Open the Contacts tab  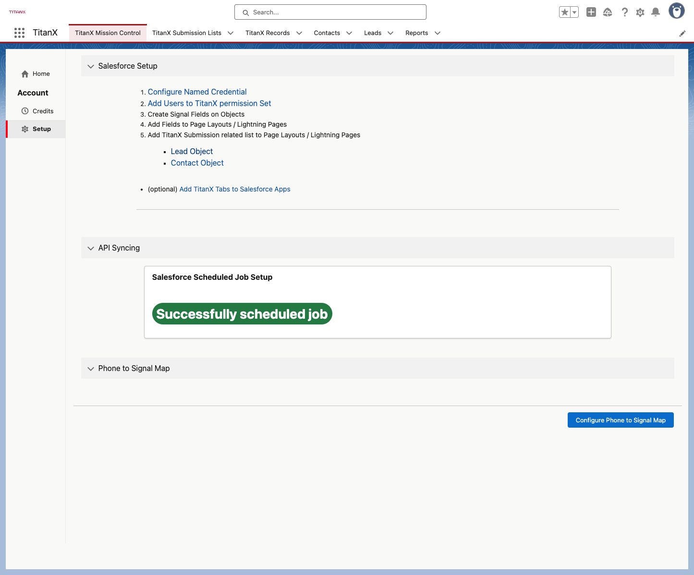pyautogui.click(x=327, y=33)
